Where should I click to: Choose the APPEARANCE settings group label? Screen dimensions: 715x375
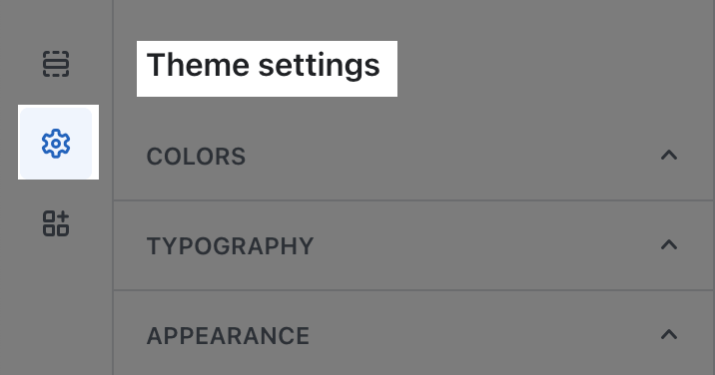pyautogui.click(x=228, y=336)
